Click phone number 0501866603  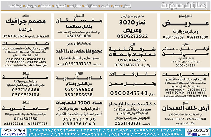coord(79,90)
